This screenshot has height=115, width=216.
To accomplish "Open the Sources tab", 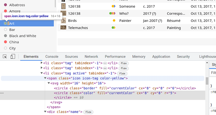I will coord(71,57).
